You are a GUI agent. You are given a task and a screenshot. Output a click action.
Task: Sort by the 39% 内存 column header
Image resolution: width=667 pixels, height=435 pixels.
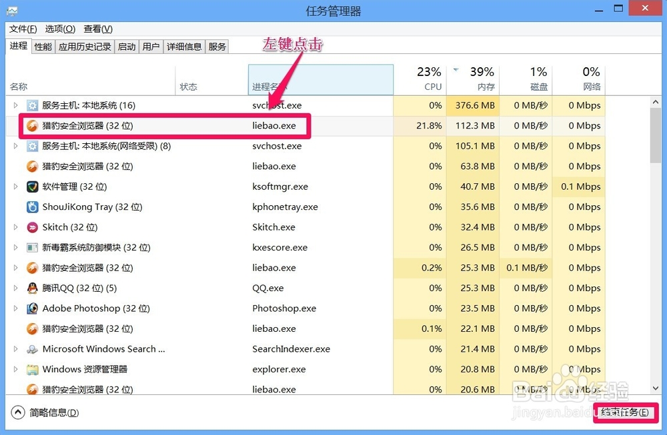[473, 80]
